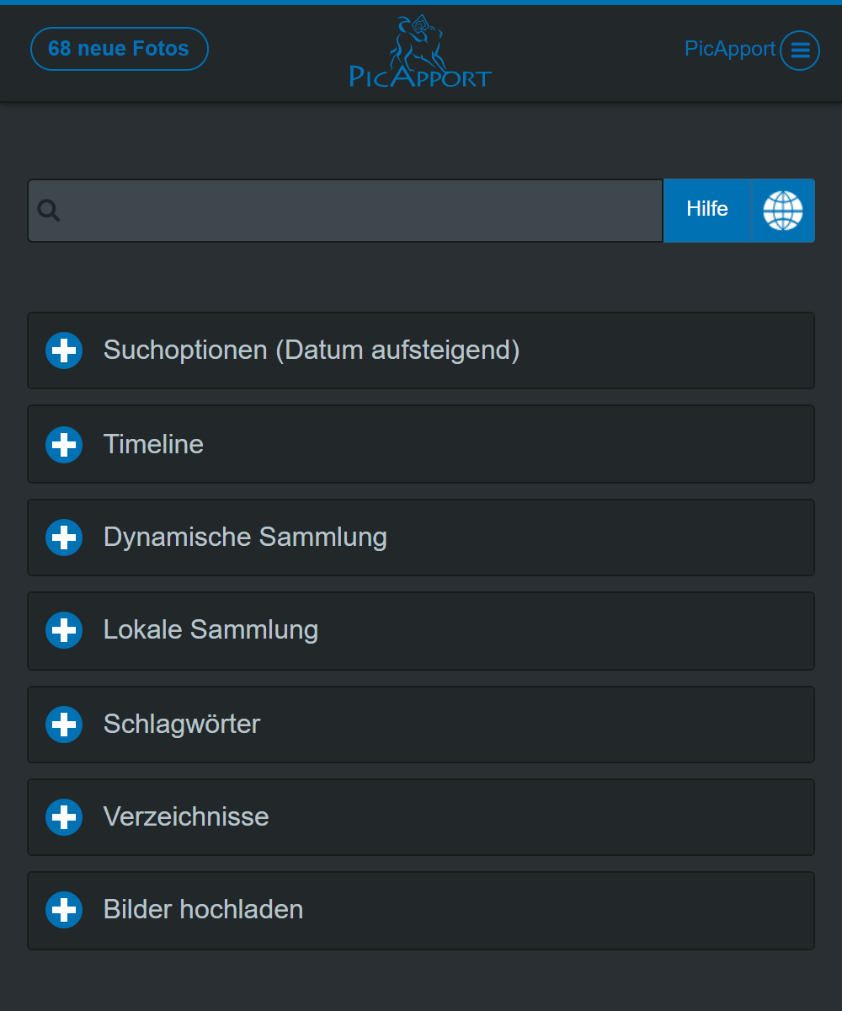Viewport: 842px width, 1011px height.
Task: Expand Suchoptionen (Datum aufsteigend) by its label
Action: pyautogui.click(x=311, y=350)
